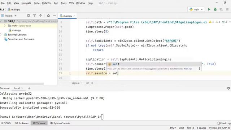Locate current file with crosshair icon
The image size is (231, 130).
pos(29,16)
